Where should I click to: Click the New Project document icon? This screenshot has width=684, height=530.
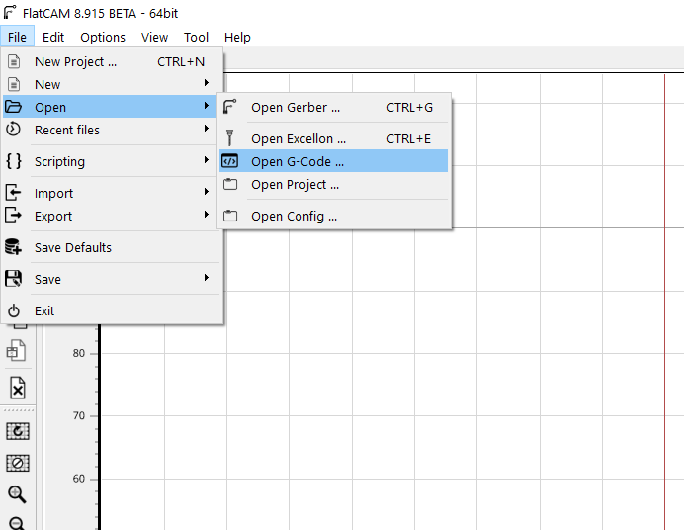(x=14, y=61)
